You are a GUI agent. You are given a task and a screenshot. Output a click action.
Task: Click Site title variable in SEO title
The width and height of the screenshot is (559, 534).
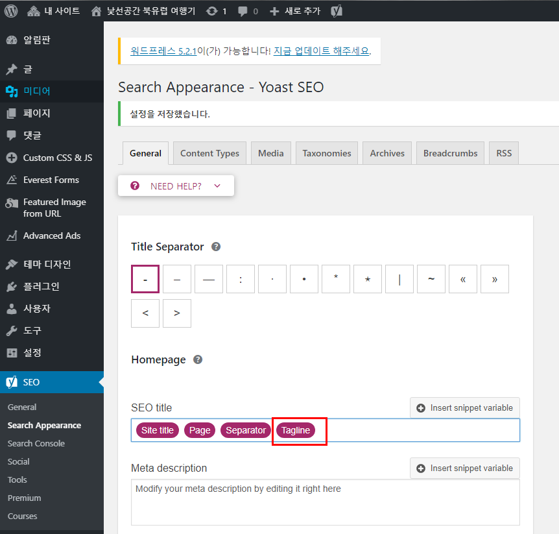pyautogui.click(x=157, y=430)
